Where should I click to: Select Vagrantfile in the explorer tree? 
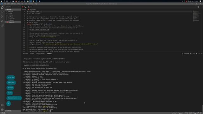point(13,22)
